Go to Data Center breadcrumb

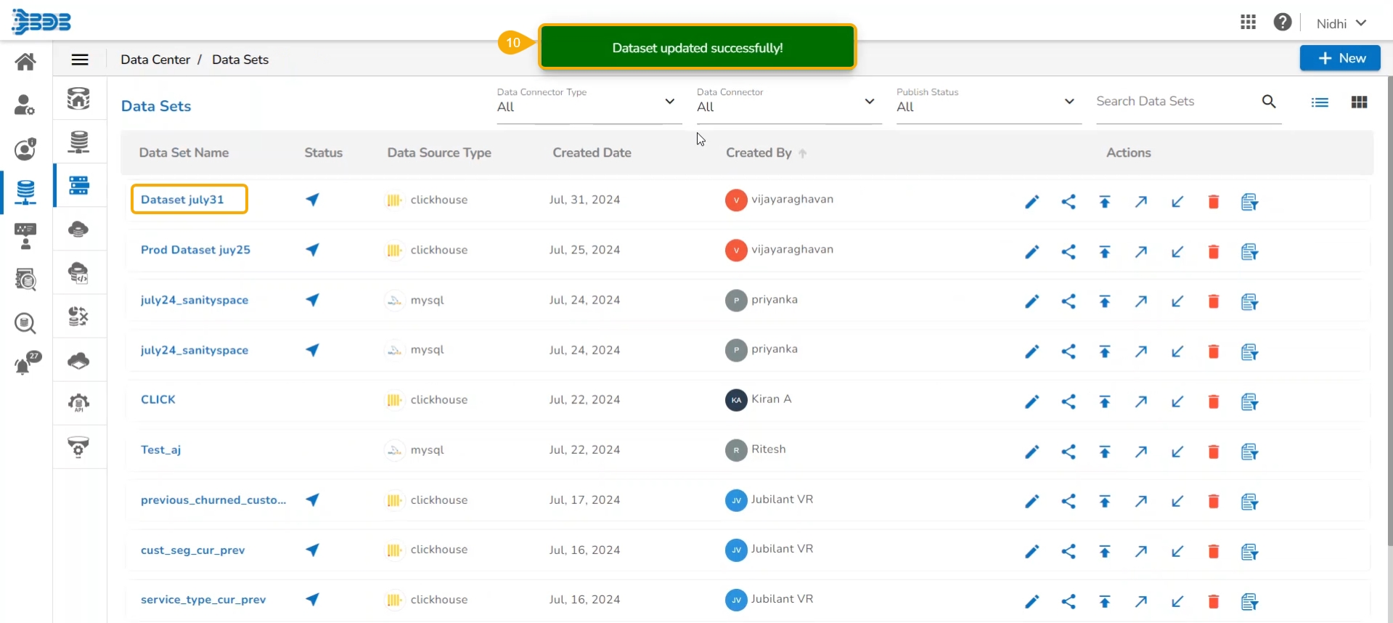[155, 60]
